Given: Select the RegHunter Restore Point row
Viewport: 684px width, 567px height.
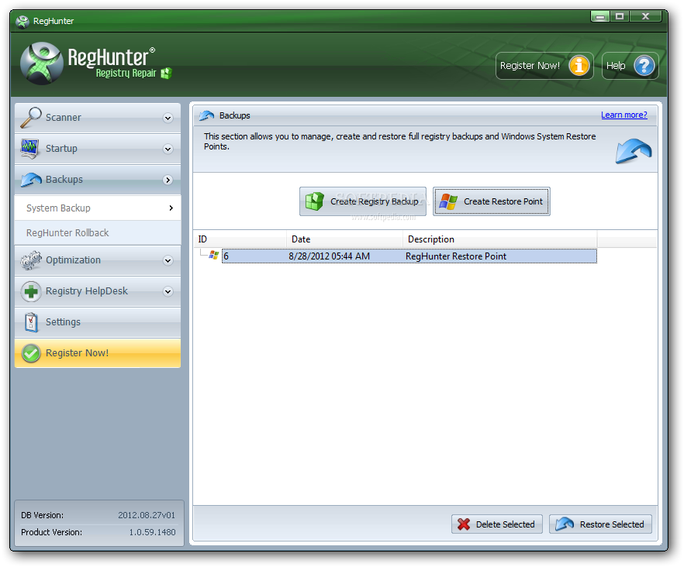Looking at the screenshot, I should tap(409, 256).
